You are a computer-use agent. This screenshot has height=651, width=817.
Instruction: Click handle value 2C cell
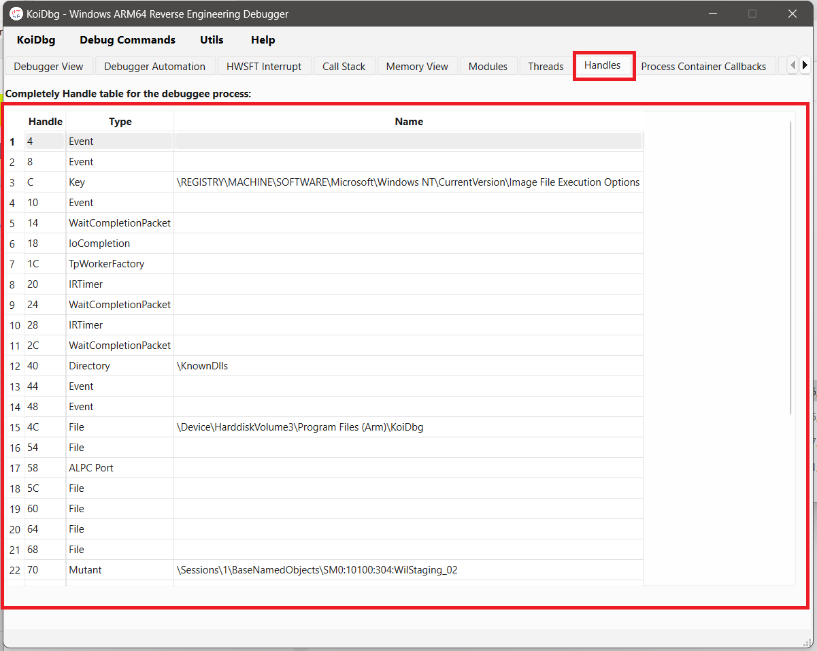[x=46, y=346]
